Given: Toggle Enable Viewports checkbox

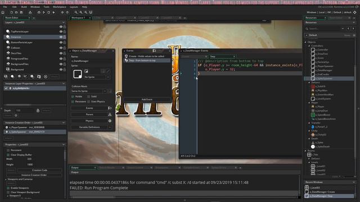Looking at the screenshot, I should pyautogui.click(x=8, y=188).
